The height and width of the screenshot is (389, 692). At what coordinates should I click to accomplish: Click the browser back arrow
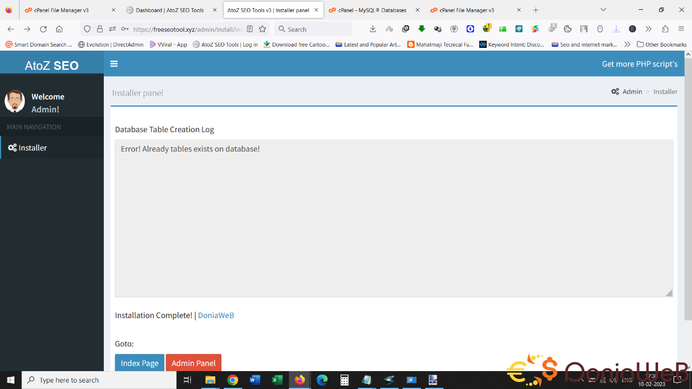coord(11,29)
